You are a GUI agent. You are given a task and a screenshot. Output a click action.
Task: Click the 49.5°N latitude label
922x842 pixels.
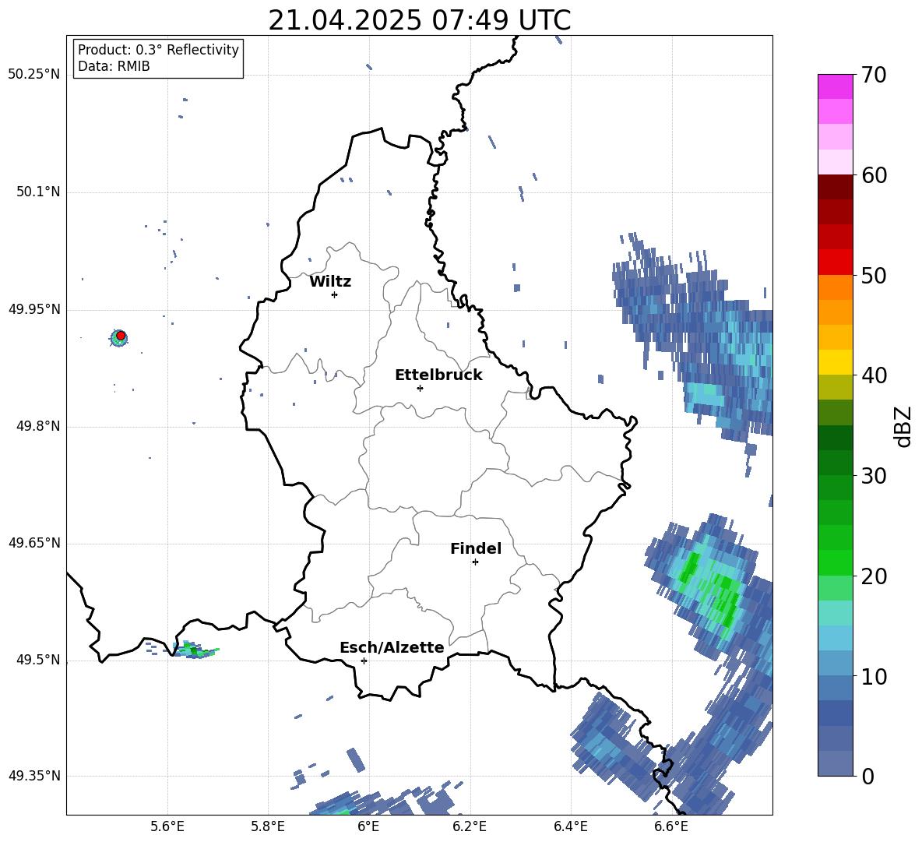pos(38,660)
